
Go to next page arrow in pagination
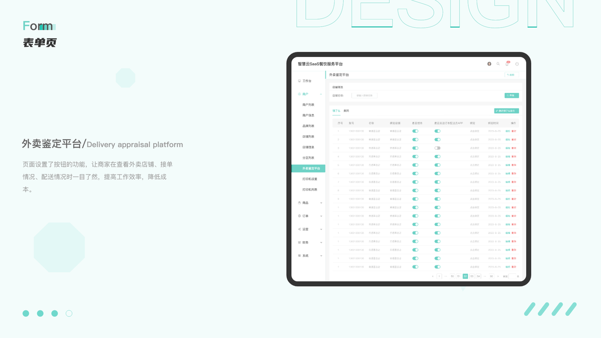[x=498, y=276]
